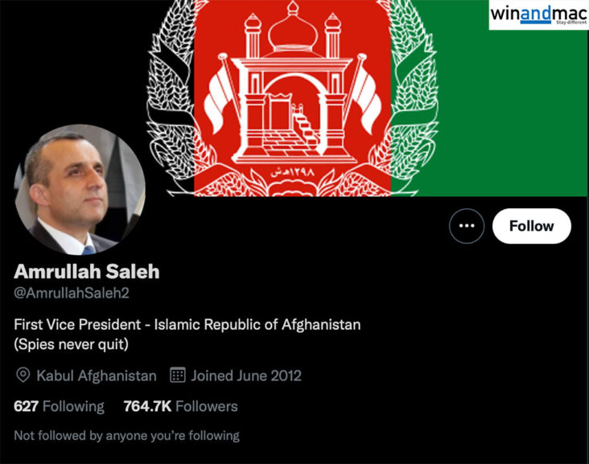The height and width of the screenshot is (464, 589).
Task: Click the winandmac logo watermark
Action: pos(538,14)
